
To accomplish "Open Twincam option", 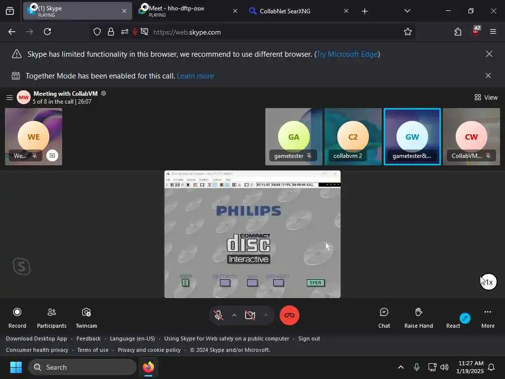I will pos(86,317).
